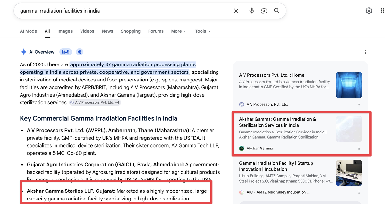Open Gamma Irradiation Facility Startup Innovation link

[x=276, y=166]
